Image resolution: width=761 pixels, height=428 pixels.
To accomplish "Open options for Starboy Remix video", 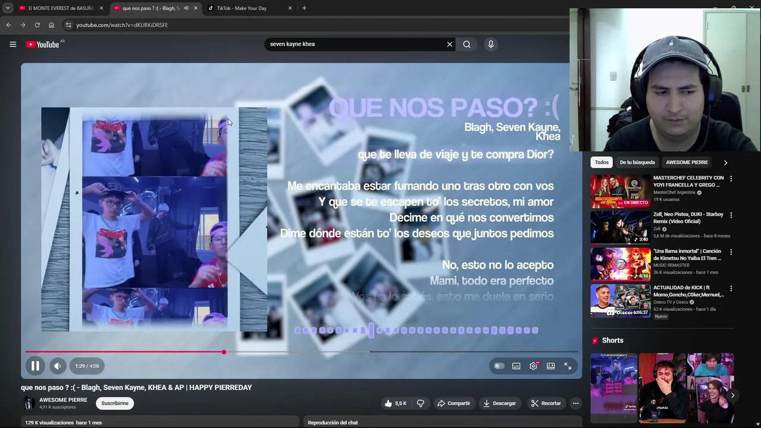I will pos(731,215).
